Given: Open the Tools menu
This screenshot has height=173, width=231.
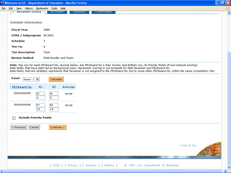Looking at the screenshot, I should 54,8.
